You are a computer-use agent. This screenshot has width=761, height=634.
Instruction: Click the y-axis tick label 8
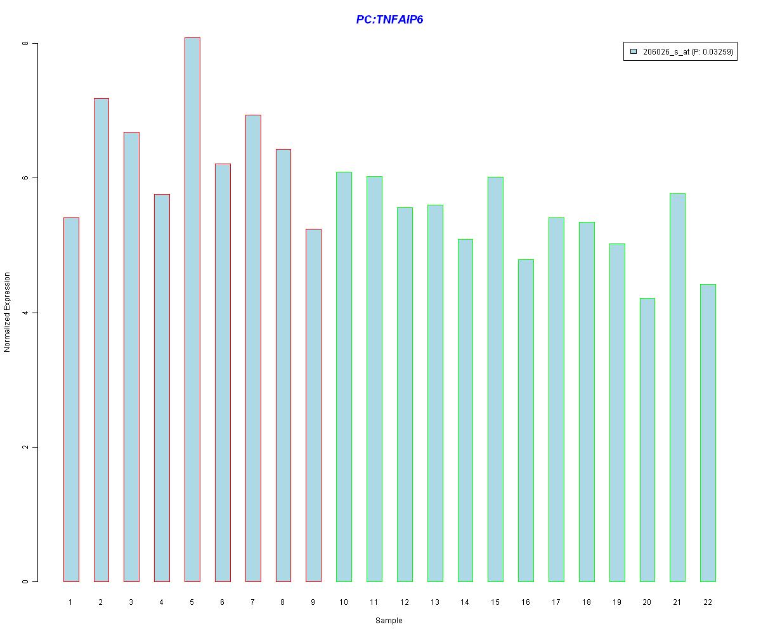coord(25,43)
